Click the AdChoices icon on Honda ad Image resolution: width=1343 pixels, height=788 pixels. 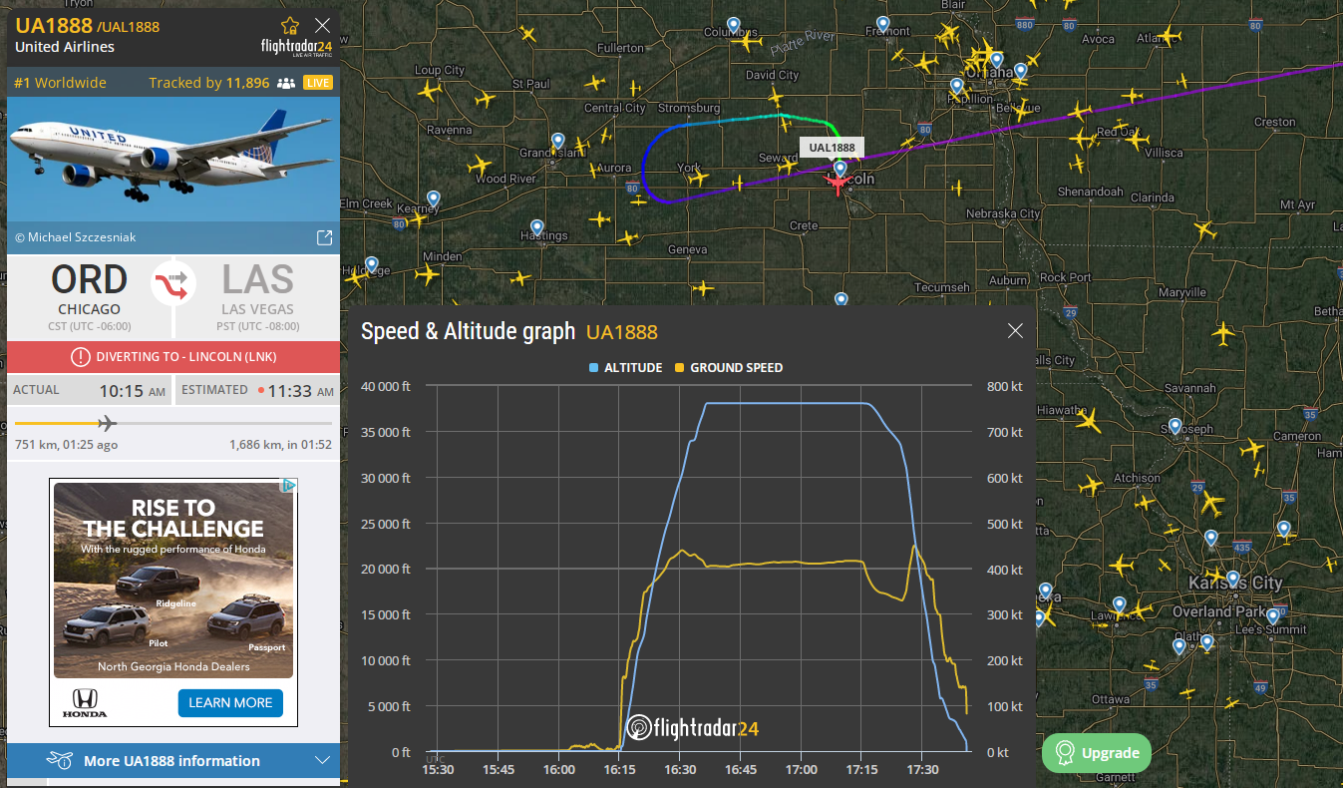(288, 486)
